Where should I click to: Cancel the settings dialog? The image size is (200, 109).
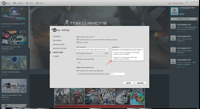pos(140,83)
